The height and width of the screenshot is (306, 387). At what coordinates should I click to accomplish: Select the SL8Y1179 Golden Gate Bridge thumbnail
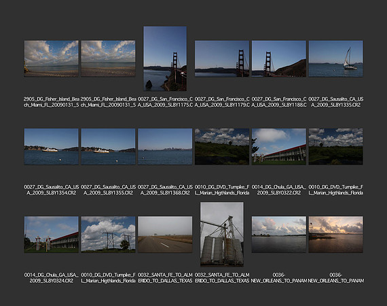[x=222, y=59]
